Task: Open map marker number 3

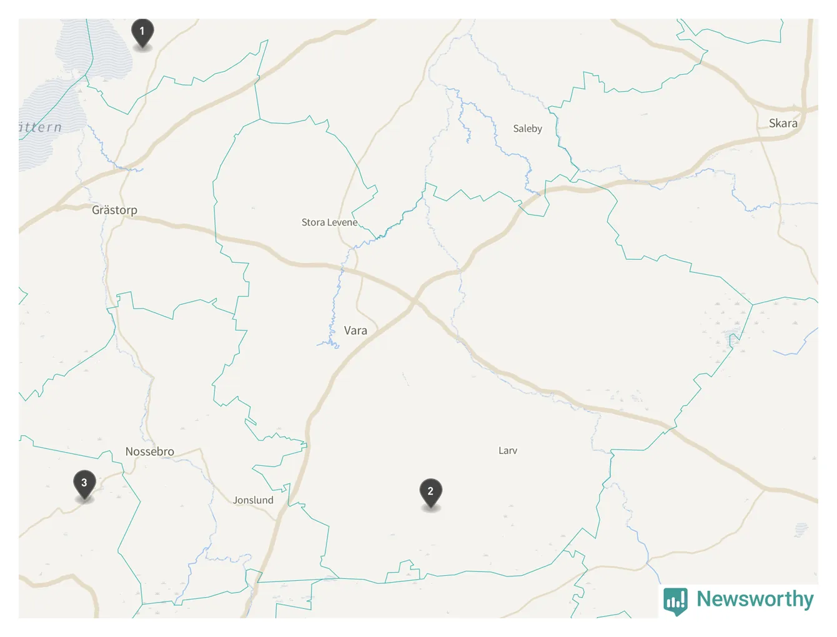Action: coord(84,485)
